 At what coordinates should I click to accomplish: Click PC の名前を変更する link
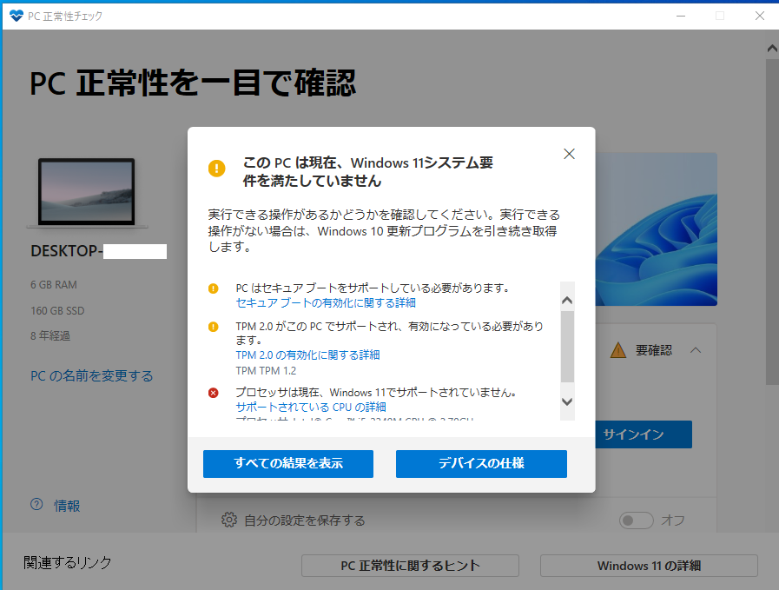click(92, 376)
